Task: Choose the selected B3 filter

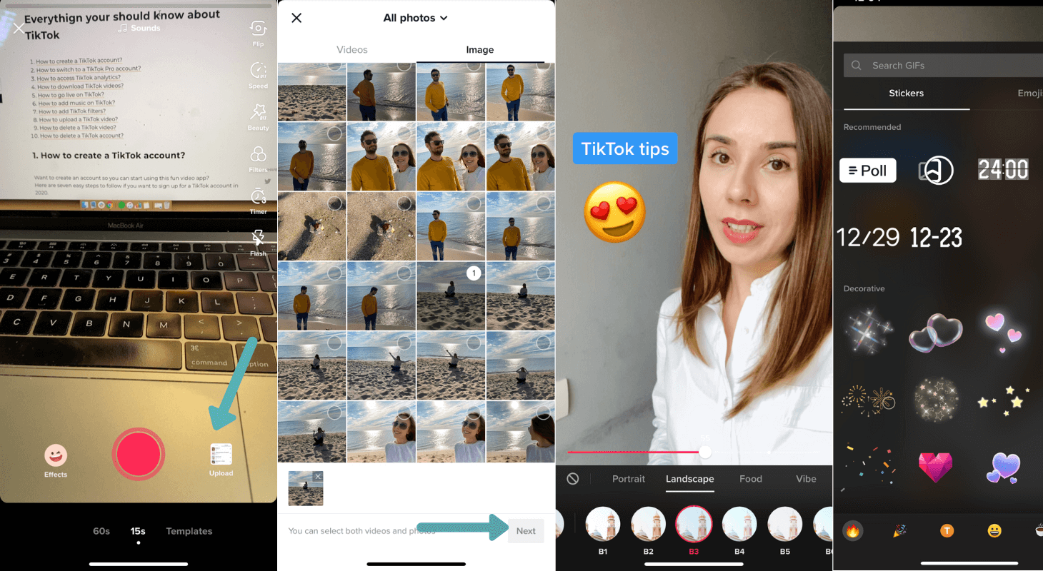Action: pos(694,525)
